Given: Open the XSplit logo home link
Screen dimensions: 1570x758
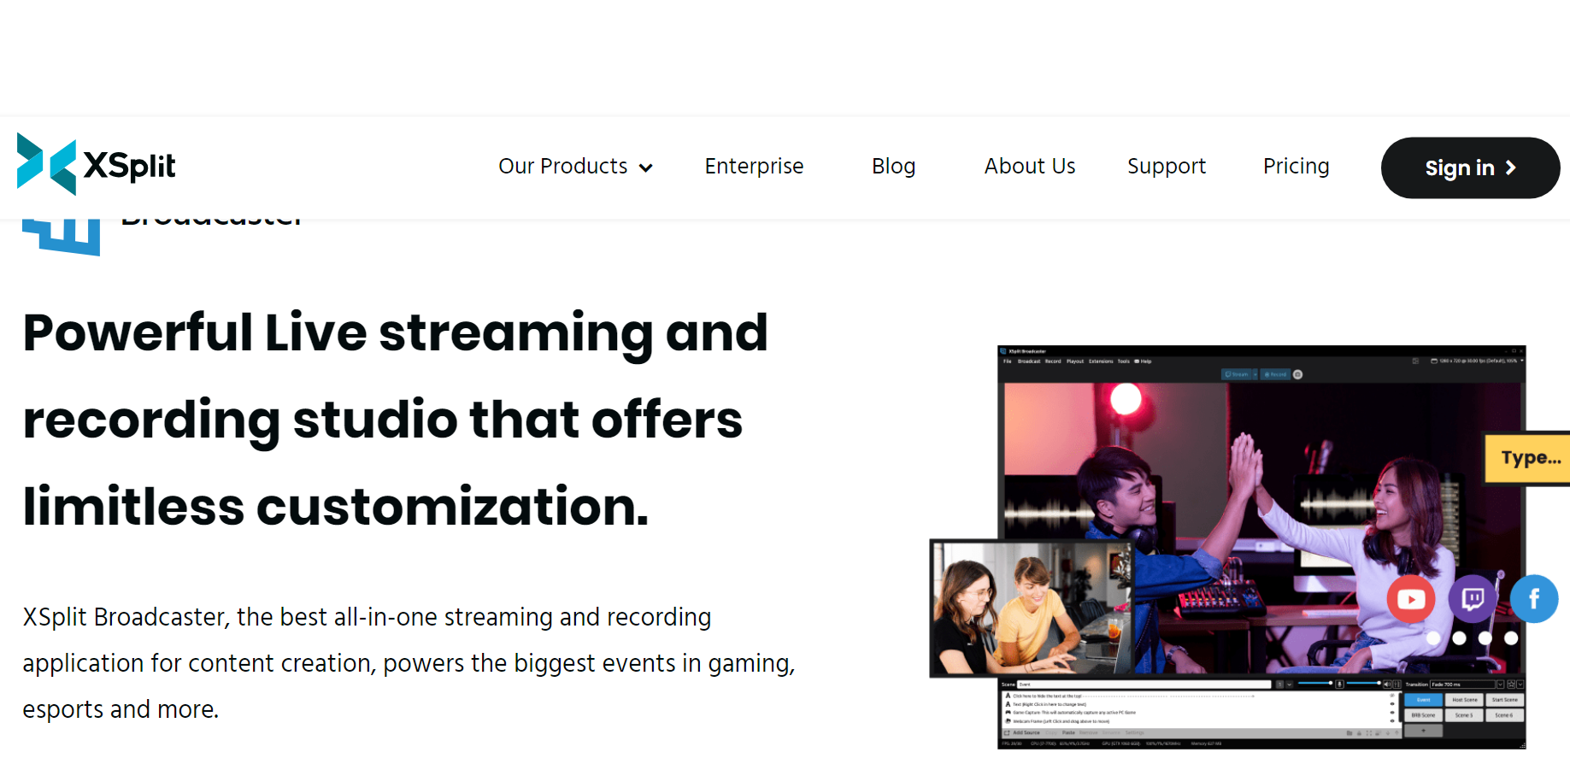Looking at the screenshot, I should point(96,164).
